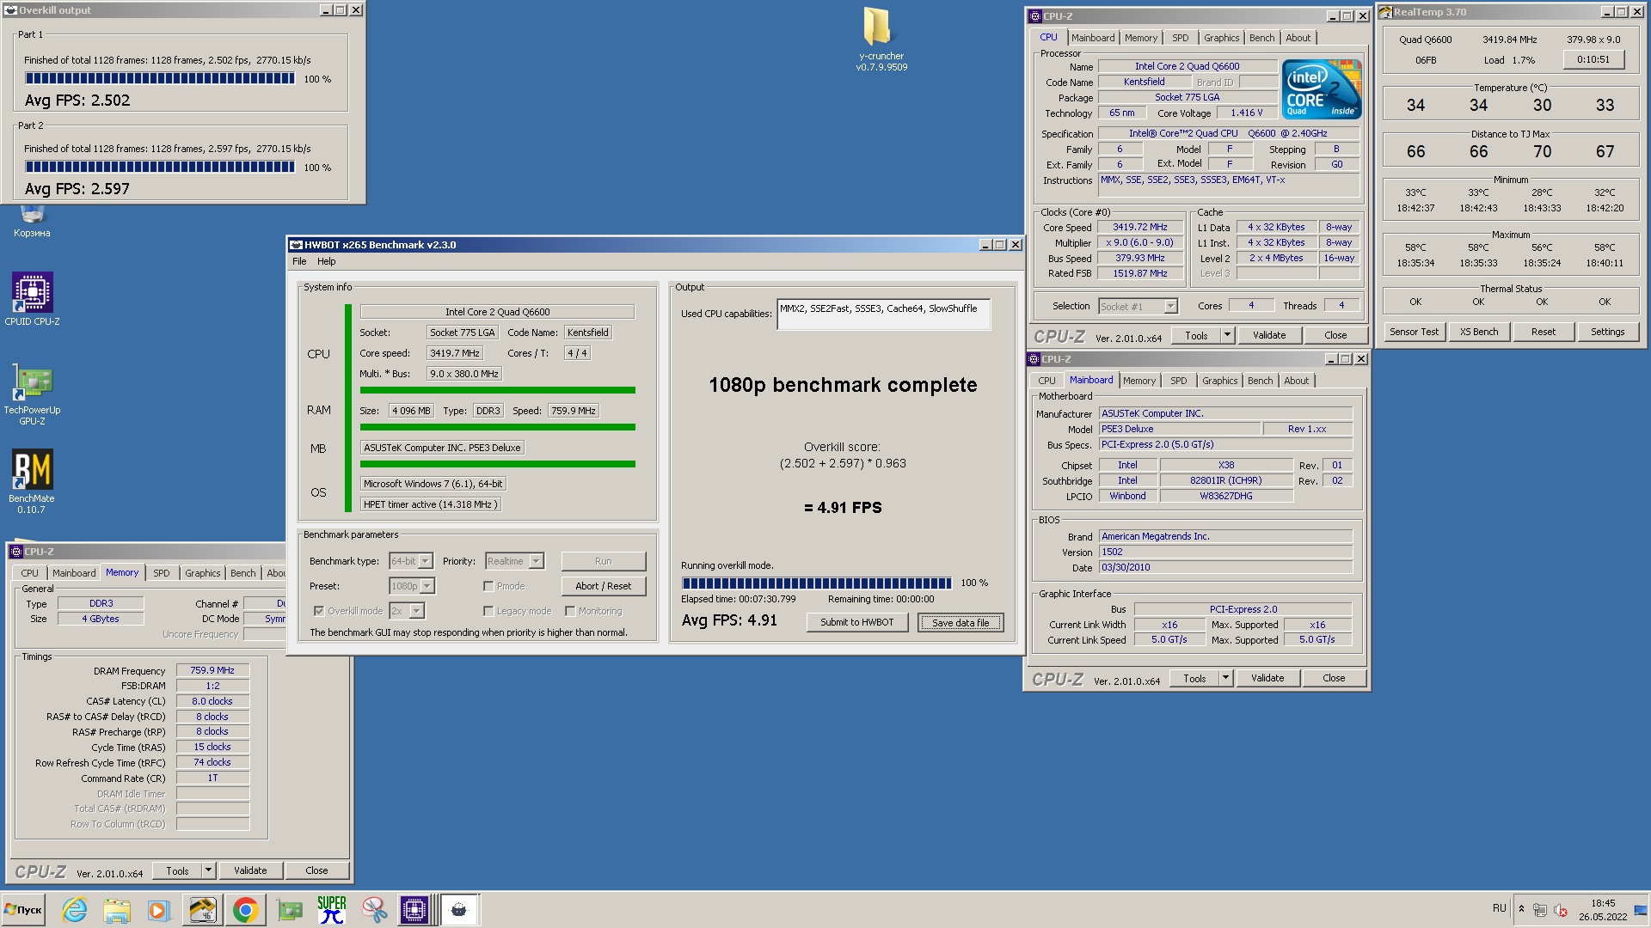Toggle the Pmode checkbox
Viewport: 1651px width, 928px height.
[x=488, y=586]
